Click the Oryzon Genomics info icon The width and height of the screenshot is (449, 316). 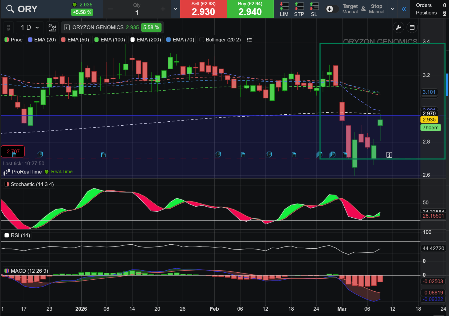67,28
